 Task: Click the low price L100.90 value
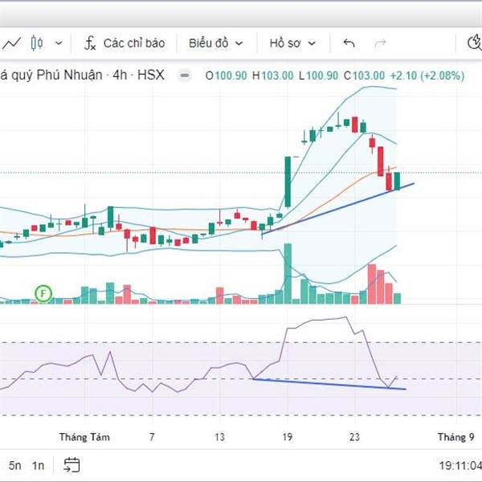318,76
